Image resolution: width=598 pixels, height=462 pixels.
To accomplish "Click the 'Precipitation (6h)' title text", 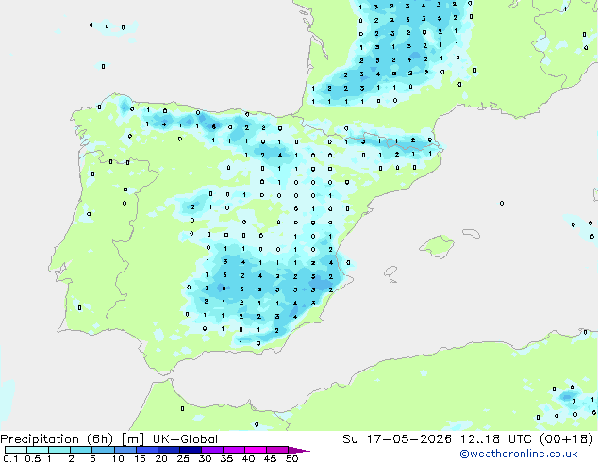I will pyautogui.click(x=57, y=439).
